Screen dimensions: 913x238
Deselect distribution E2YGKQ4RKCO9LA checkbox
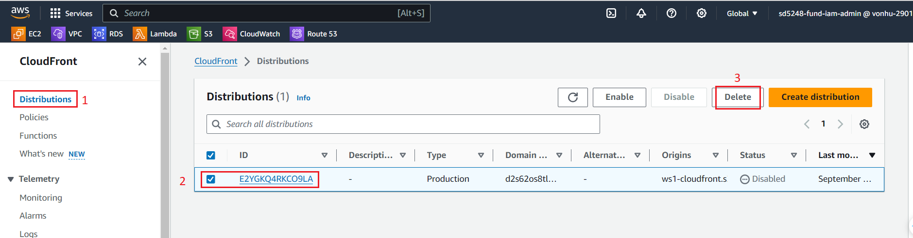211,179
